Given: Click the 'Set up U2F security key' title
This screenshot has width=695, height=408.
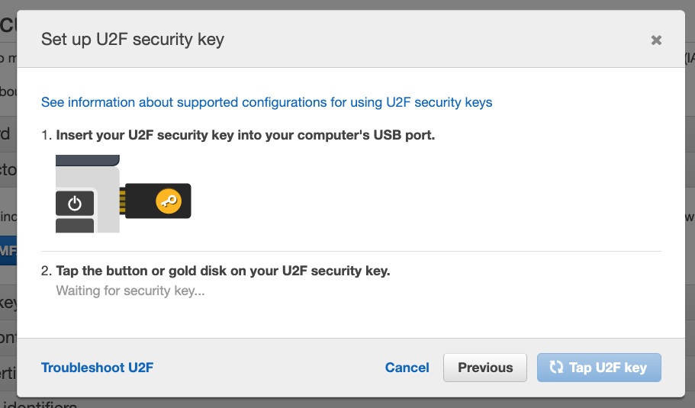Looking at the screenshot, I should tap(133, 40).
